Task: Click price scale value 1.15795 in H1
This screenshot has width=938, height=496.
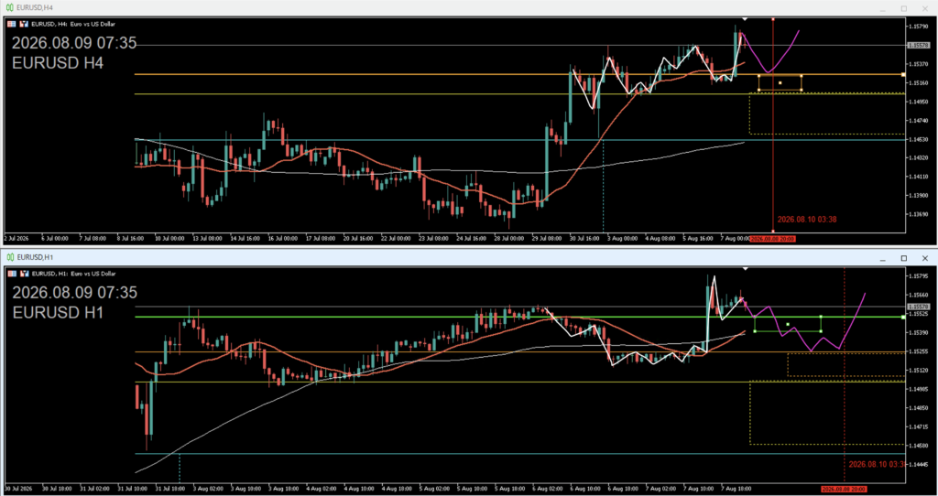Action: pyautogui.click(x=920, y=276)
